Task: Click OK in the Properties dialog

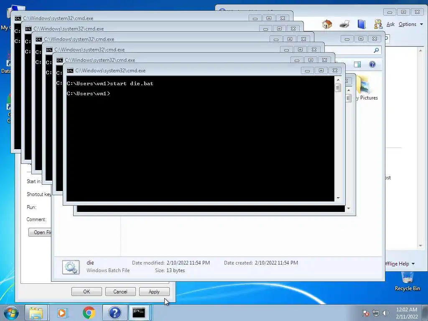Action: (x=87, y=291)
